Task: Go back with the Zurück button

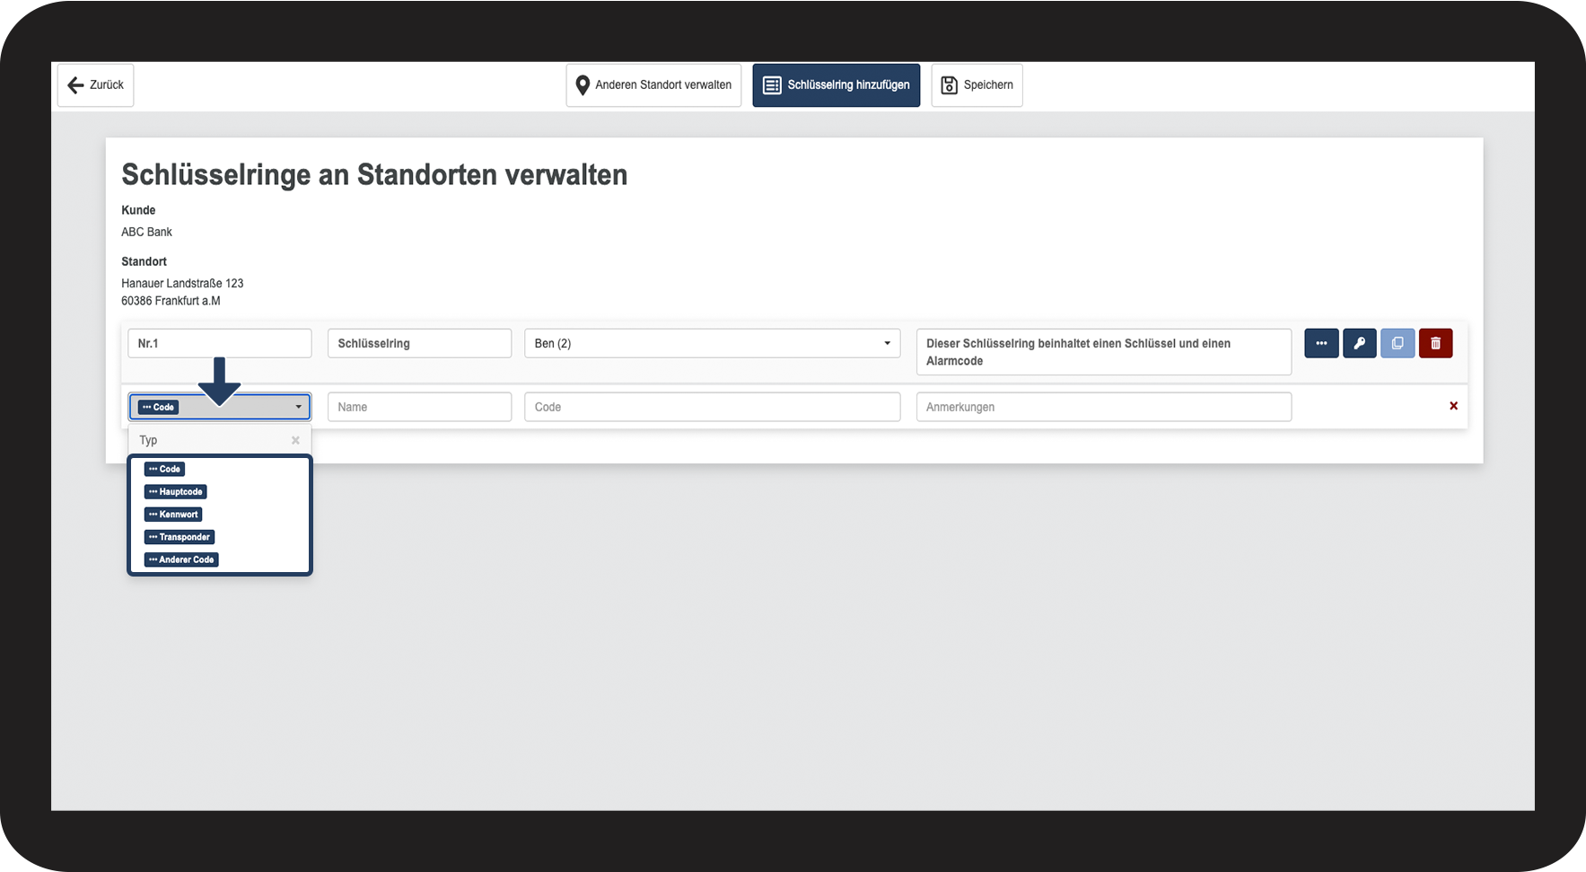Action: (x=96, y=85)
